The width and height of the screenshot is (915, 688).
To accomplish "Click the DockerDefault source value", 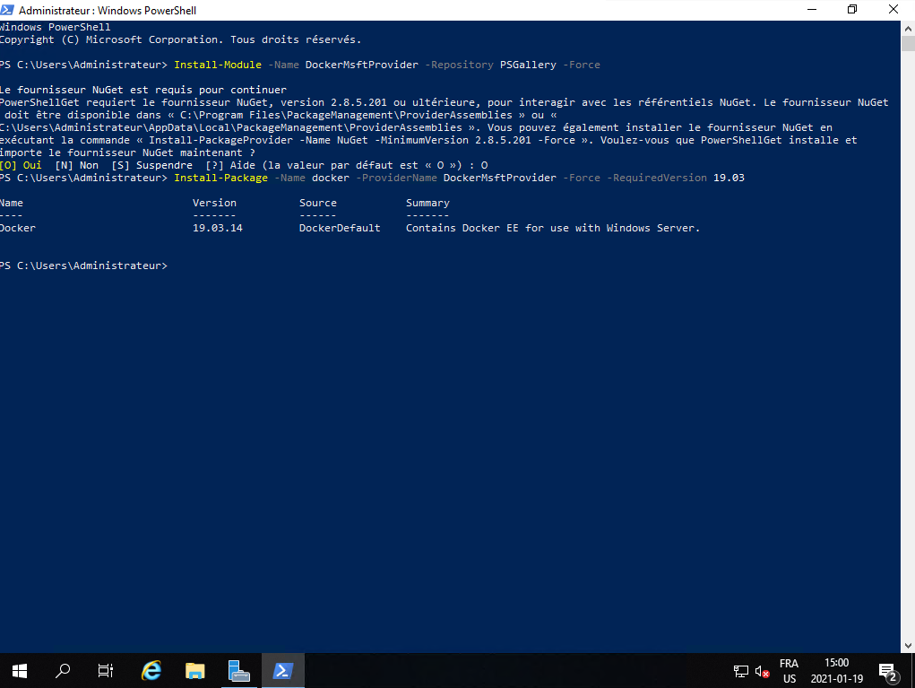I will point(340,228).
